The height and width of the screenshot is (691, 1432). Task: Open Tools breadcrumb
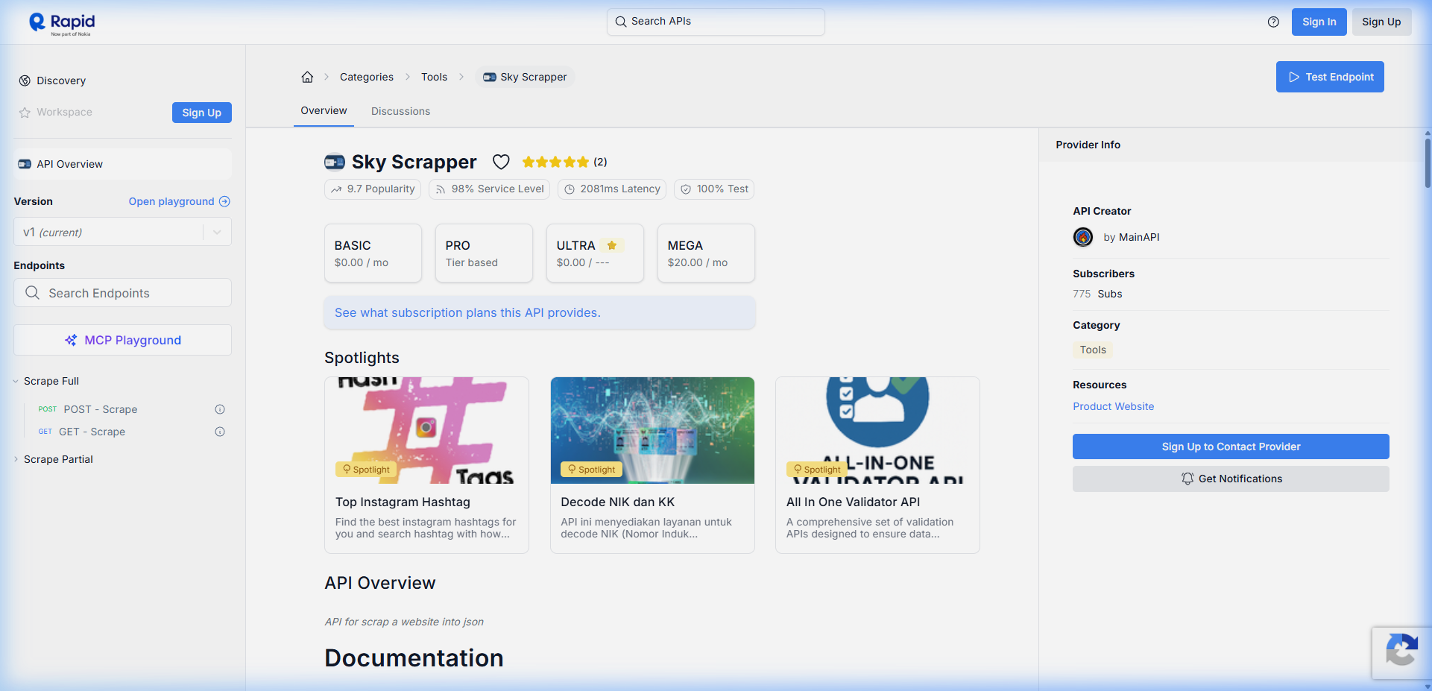click(434, 77)
